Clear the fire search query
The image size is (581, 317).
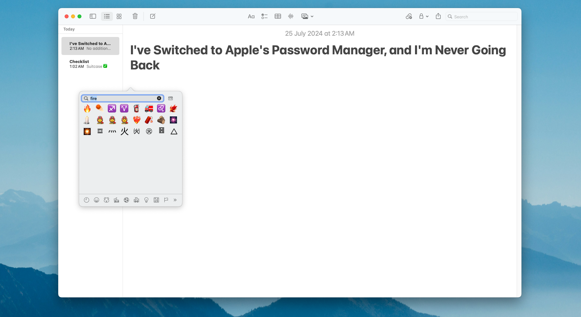coord(159,98)
